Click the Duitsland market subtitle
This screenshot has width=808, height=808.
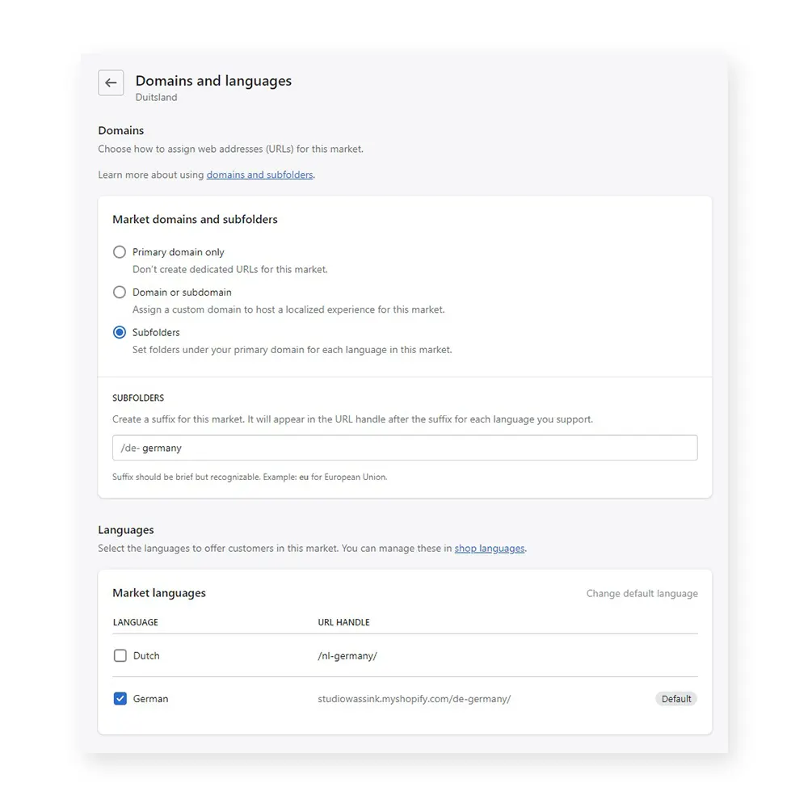tap(156, 98)
